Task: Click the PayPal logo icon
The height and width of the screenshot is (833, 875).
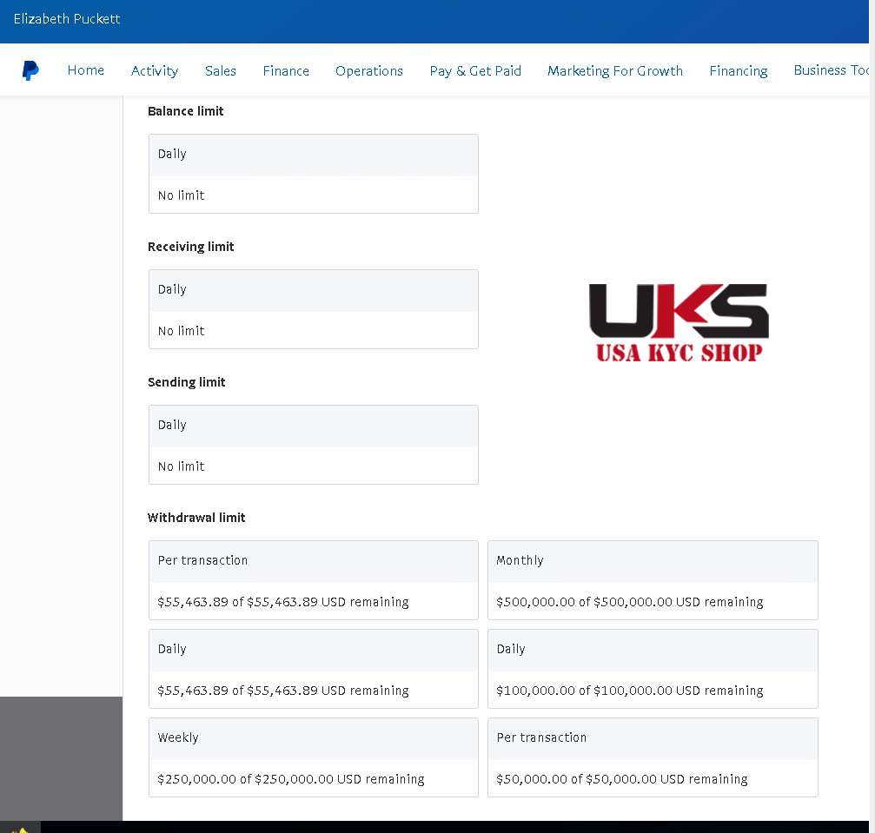Action: [x=30, y=71]
